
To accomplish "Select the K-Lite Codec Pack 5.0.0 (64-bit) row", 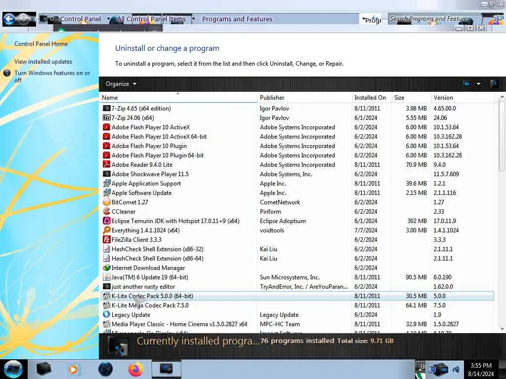I will [x=297, y=296].
